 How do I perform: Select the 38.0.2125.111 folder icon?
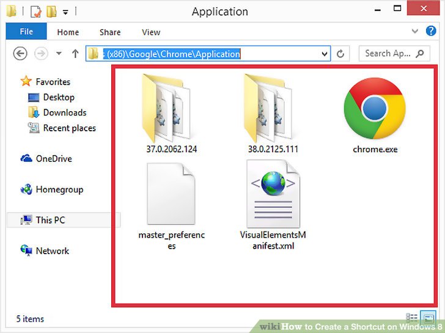click(x=268, y=108)
